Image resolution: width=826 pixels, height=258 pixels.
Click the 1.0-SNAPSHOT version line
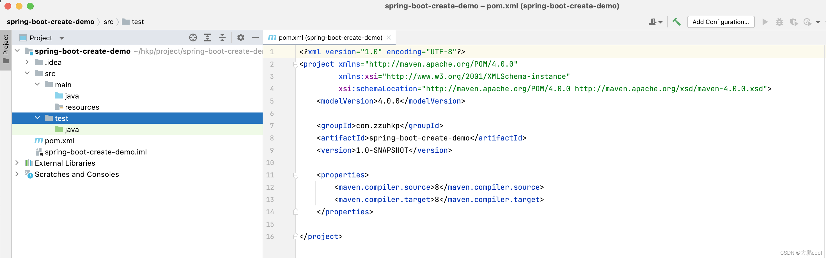384,150
